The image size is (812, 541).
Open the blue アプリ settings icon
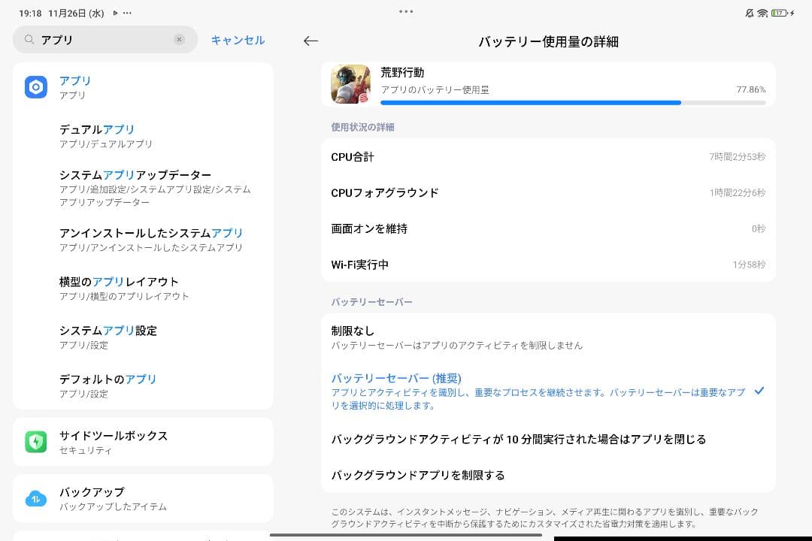35,87
